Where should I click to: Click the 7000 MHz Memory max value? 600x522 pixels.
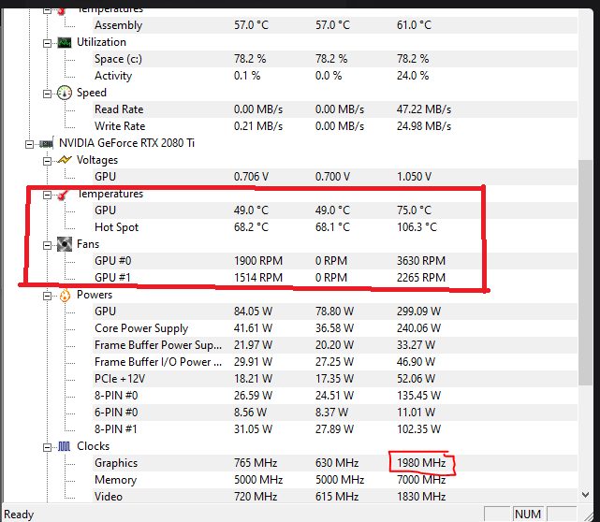[421, 480]
